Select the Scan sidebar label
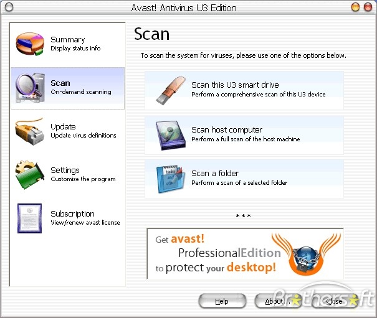 (60, 83)
